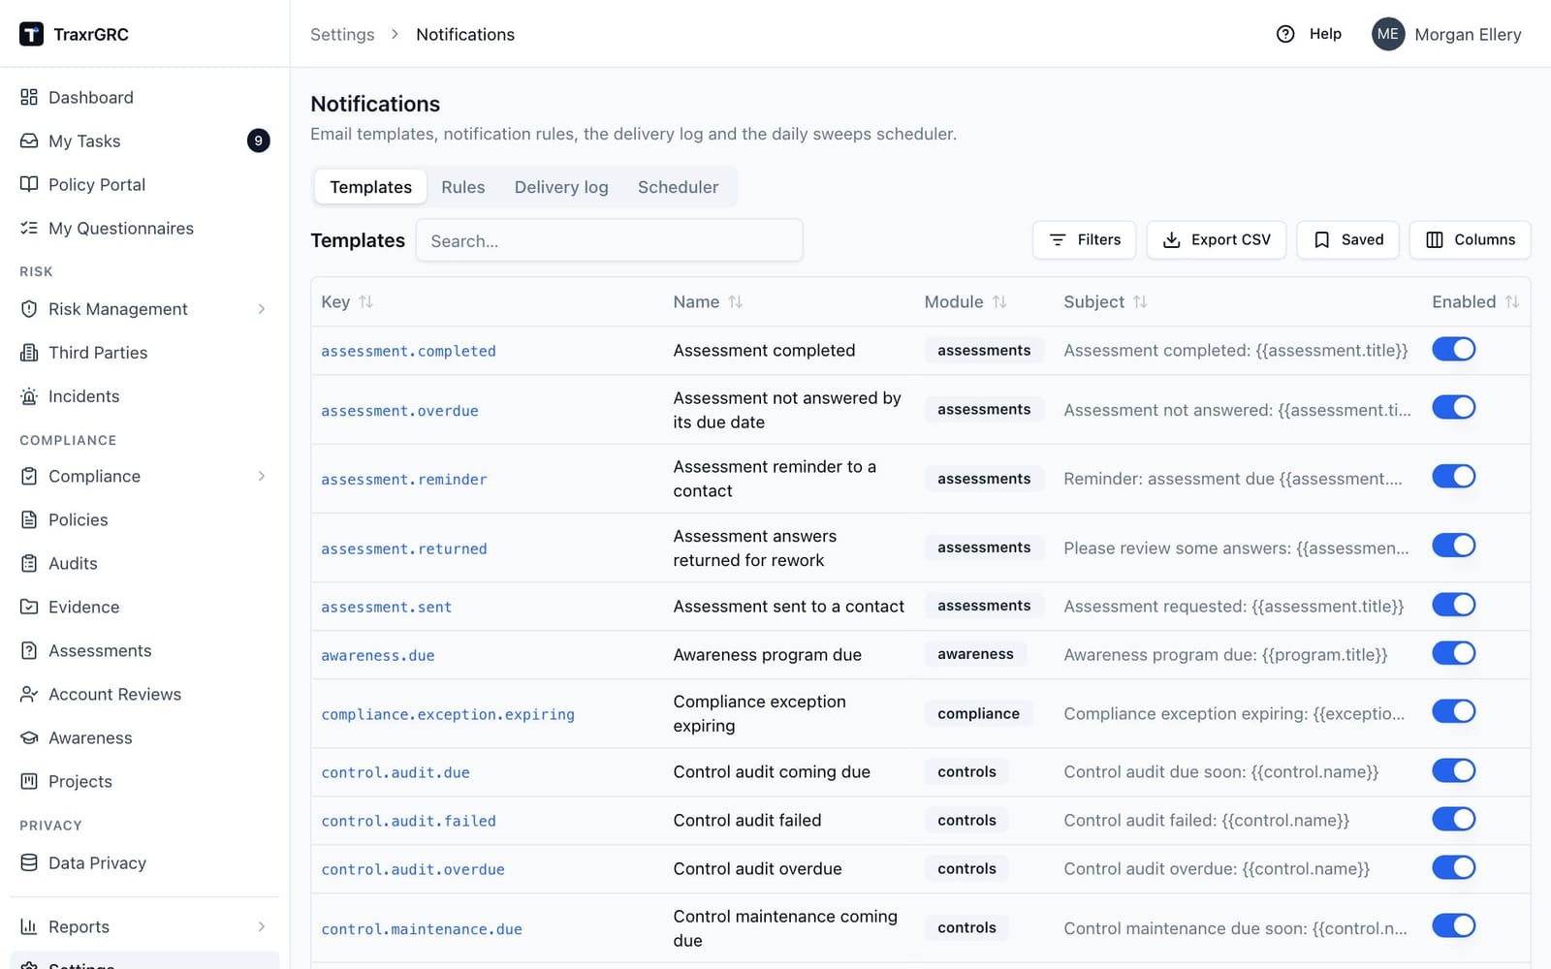Sort table by Module column

(965, 302)
